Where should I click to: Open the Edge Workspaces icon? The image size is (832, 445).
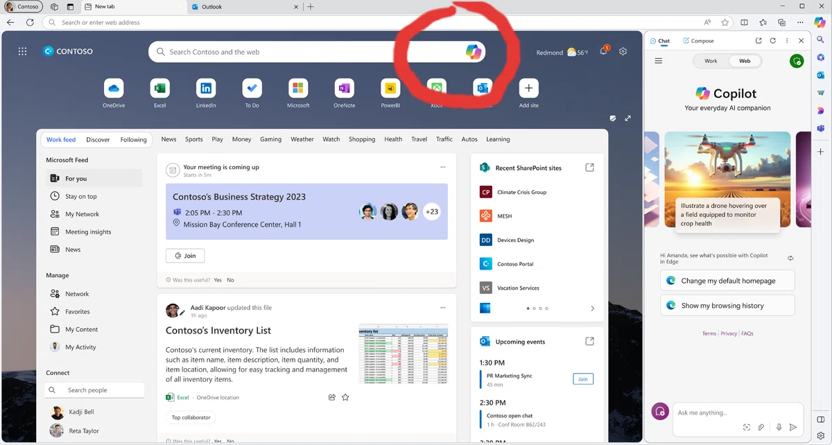coord(54,6)
